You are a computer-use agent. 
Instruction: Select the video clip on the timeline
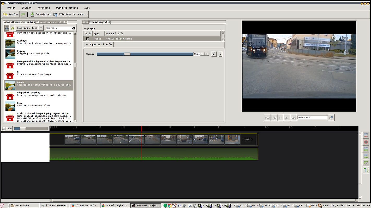154,140
